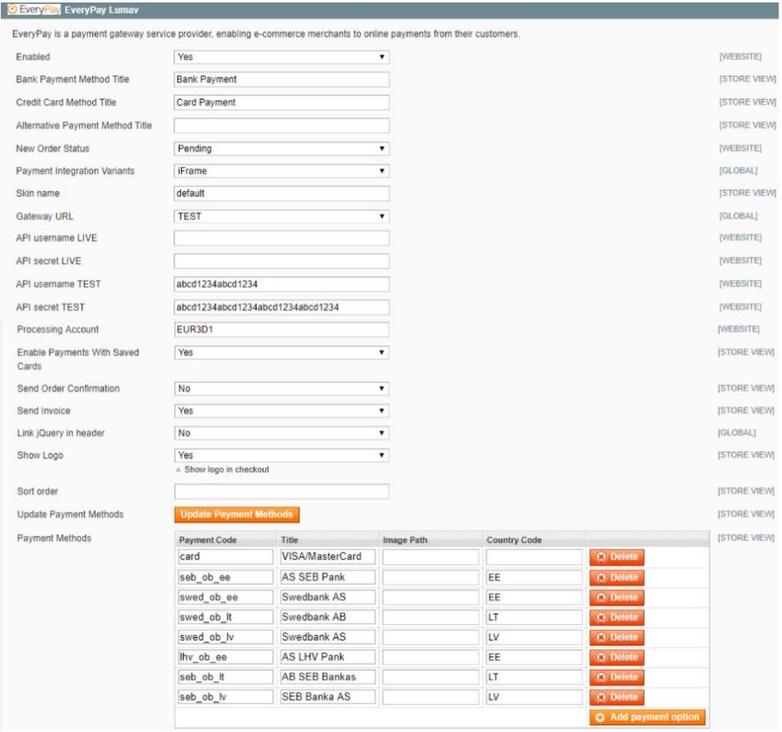Image resolution: width=782 pixels, height=732 pixels.
Task: Edit payment code 'card' field
Action: pos(225,557)
